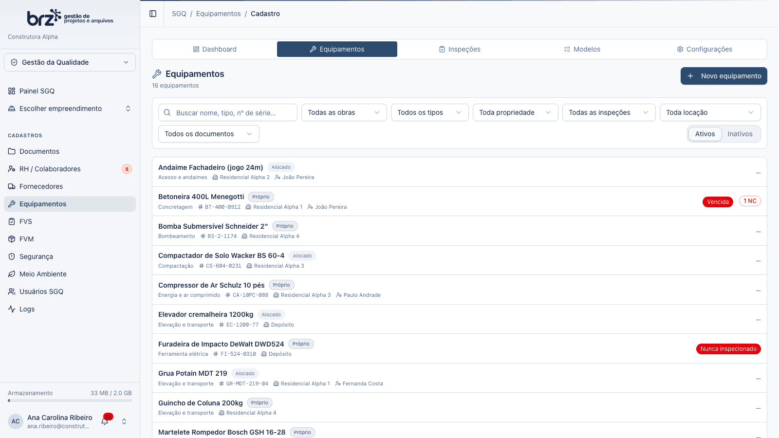Click the Painel SGQ grid icon
This screenshot has width=779, height=438.
click(12, 91)
